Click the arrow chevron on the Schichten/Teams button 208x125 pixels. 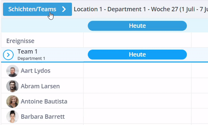pos(64,9)
